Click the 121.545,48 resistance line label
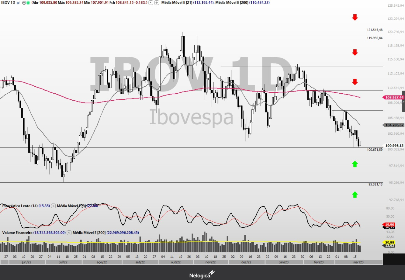405x280 pixels. [x=375, y=30]
